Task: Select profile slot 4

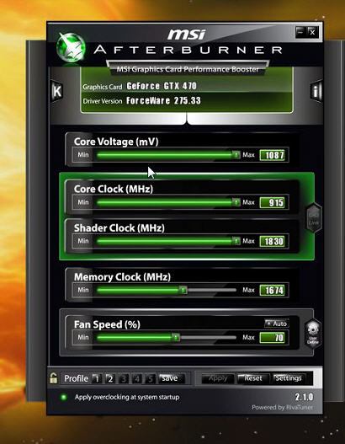Action: pyautogui.click(x=137, y=378)
